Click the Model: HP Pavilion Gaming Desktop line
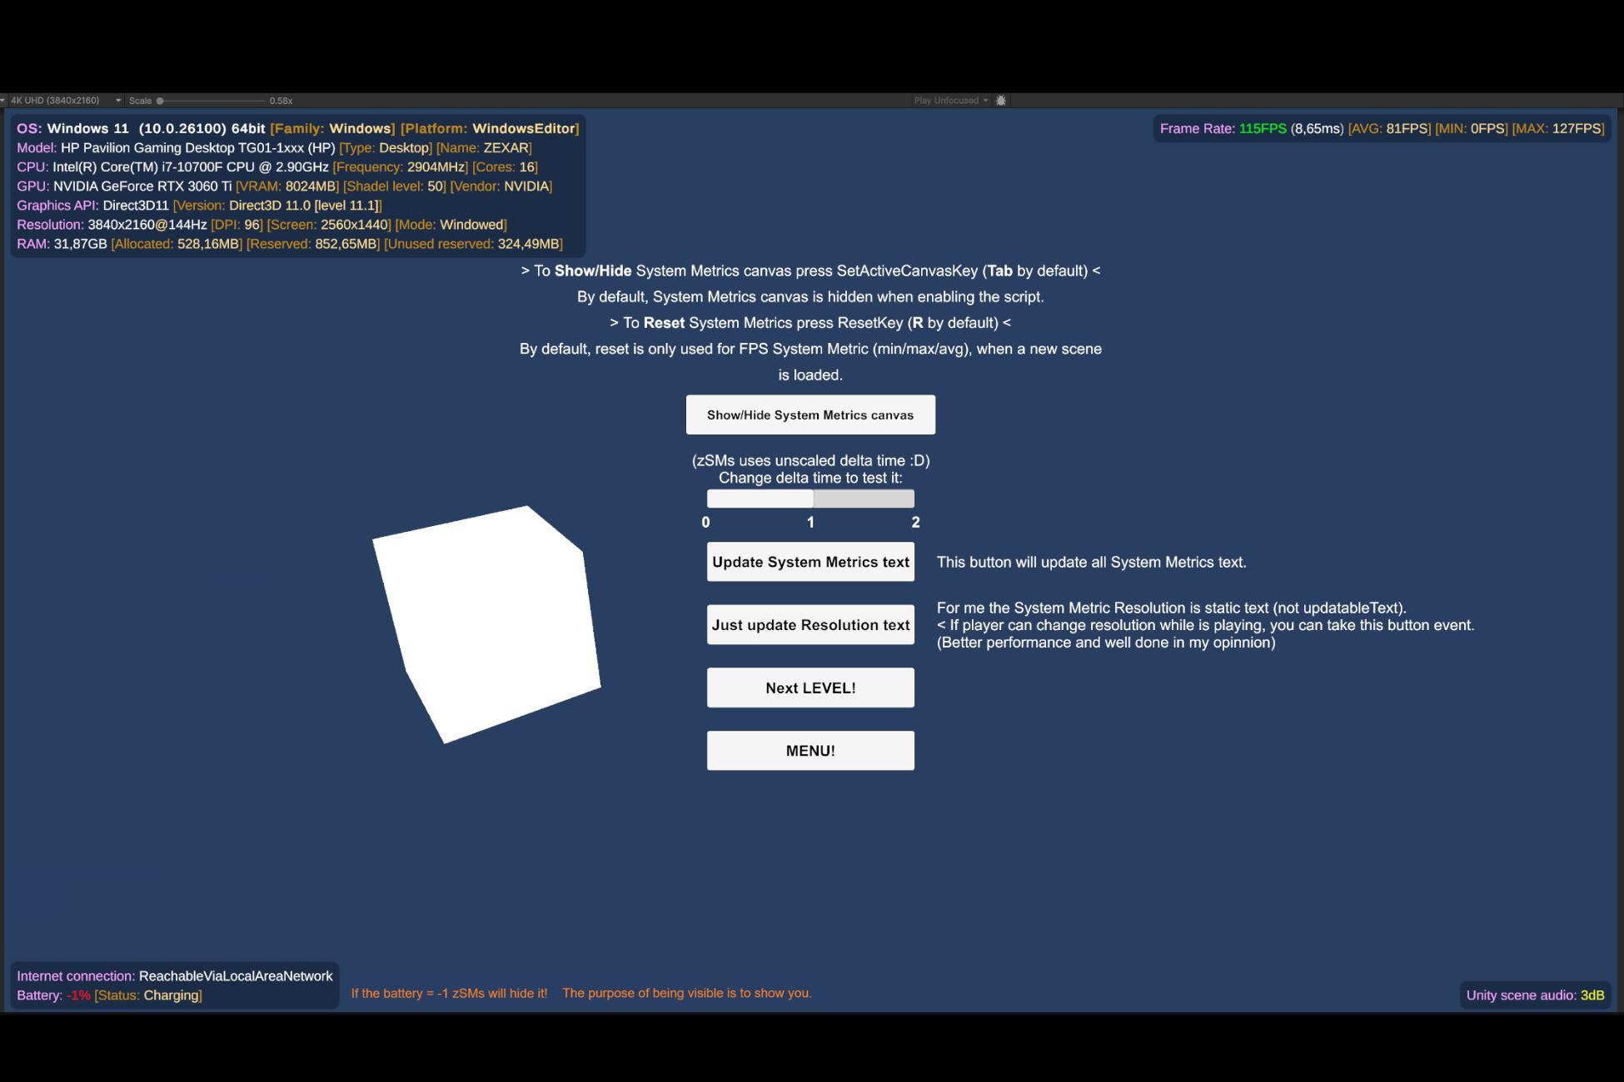The height and width of the screenshot is (1082, 1624). (274, 148)
